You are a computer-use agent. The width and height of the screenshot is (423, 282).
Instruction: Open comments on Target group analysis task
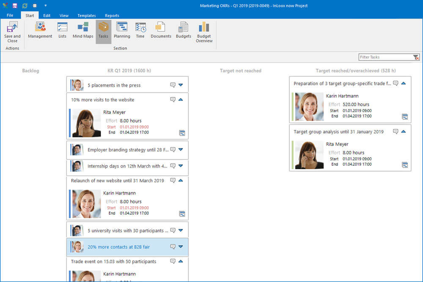pos(396,131)
